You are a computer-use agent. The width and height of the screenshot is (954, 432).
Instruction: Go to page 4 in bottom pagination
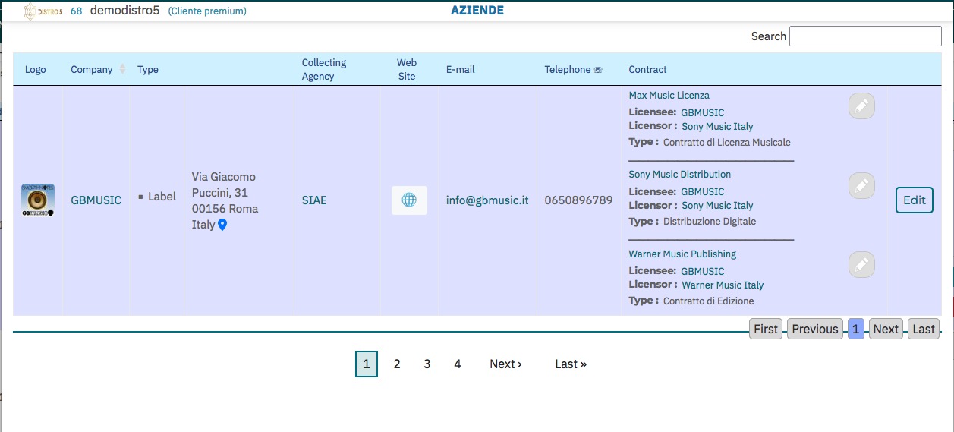(x=458, y=364)
